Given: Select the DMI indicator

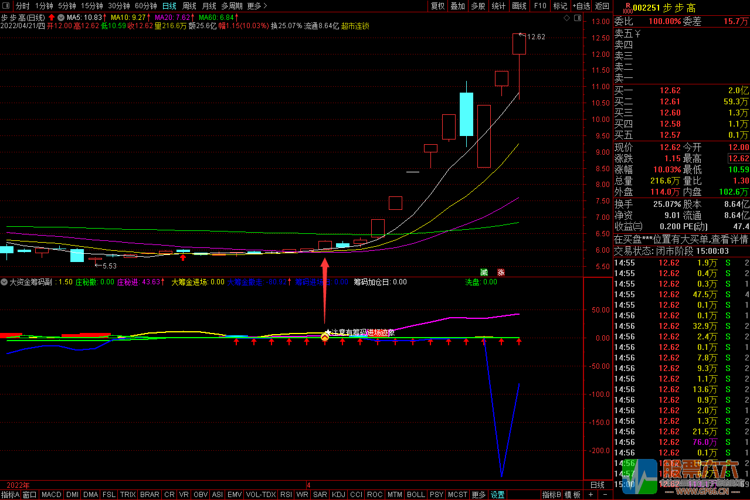Looking at the screenshot, I should coord(72,495).
